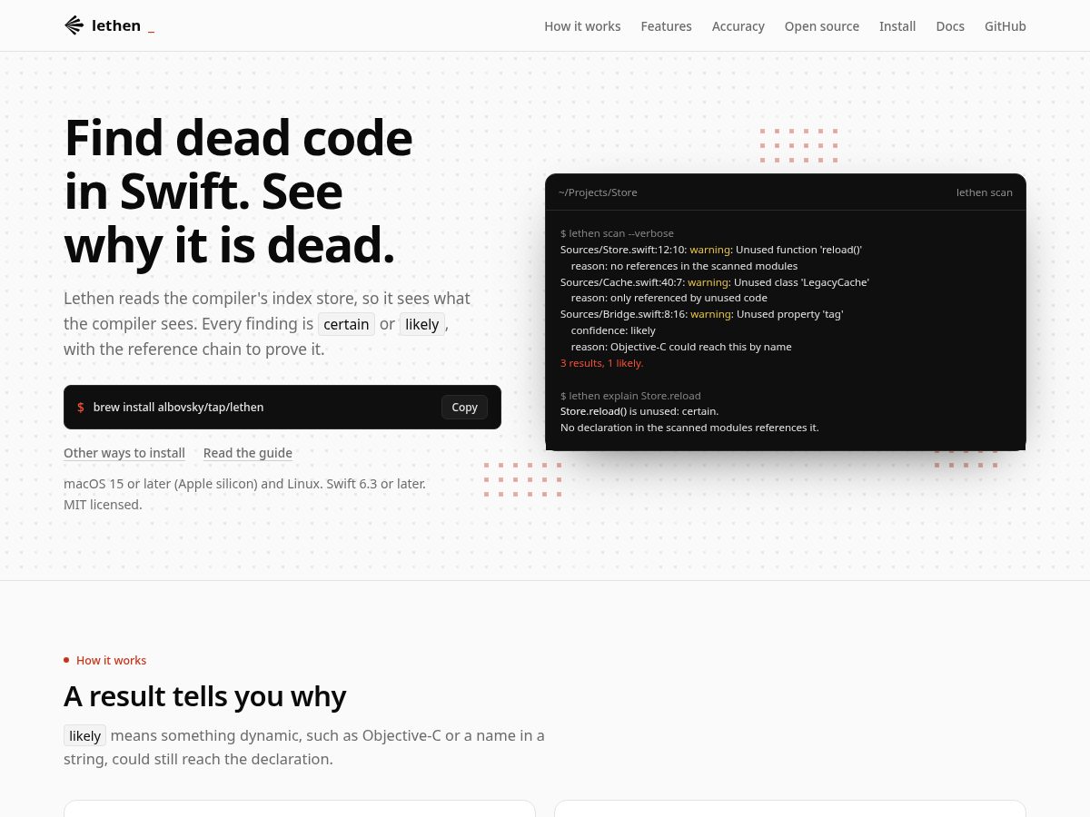Click the red dollar prompt in install box
Screen dimensions: 1090x817
[81, 407]
